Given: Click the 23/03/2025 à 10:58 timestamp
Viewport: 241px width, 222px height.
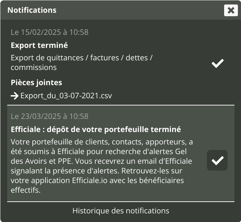Looking at the screenshot, I should point(50,117).
